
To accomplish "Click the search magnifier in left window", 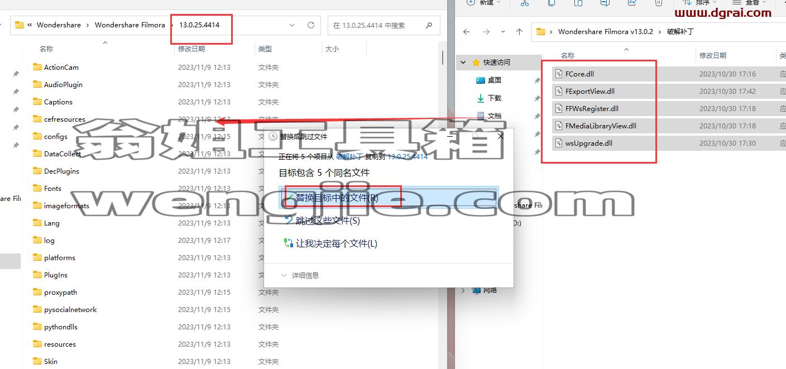I will click(429, 25).
